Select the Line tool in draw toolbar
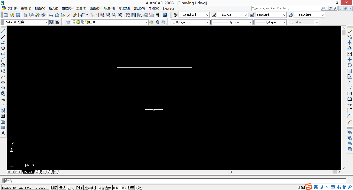353x190 pixels. pyautogui.click(x=3, y=31)
